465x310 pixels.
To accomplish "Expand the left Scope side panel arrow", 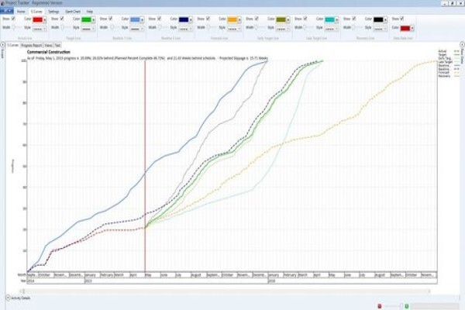I will click(x=2, y=45).
